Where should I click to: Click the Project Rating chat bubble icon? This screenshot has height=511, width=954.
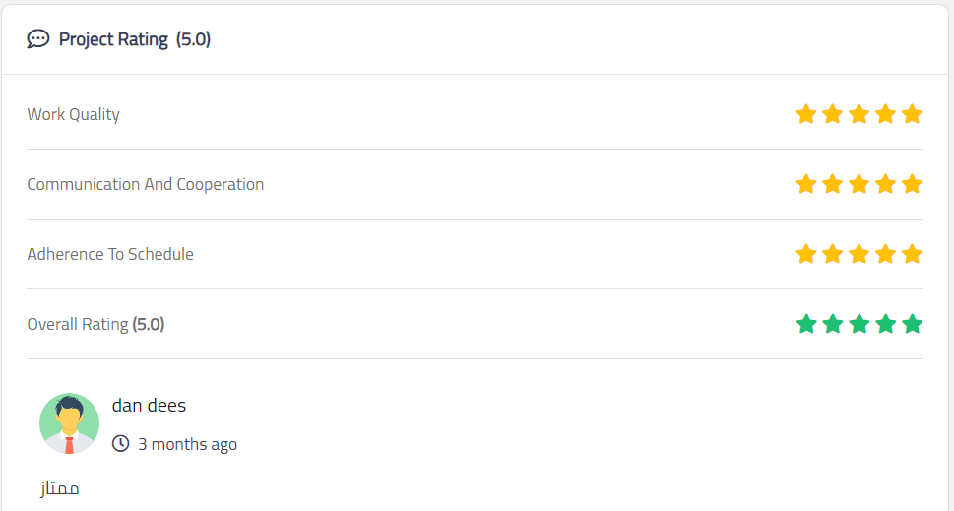[37, 39]
